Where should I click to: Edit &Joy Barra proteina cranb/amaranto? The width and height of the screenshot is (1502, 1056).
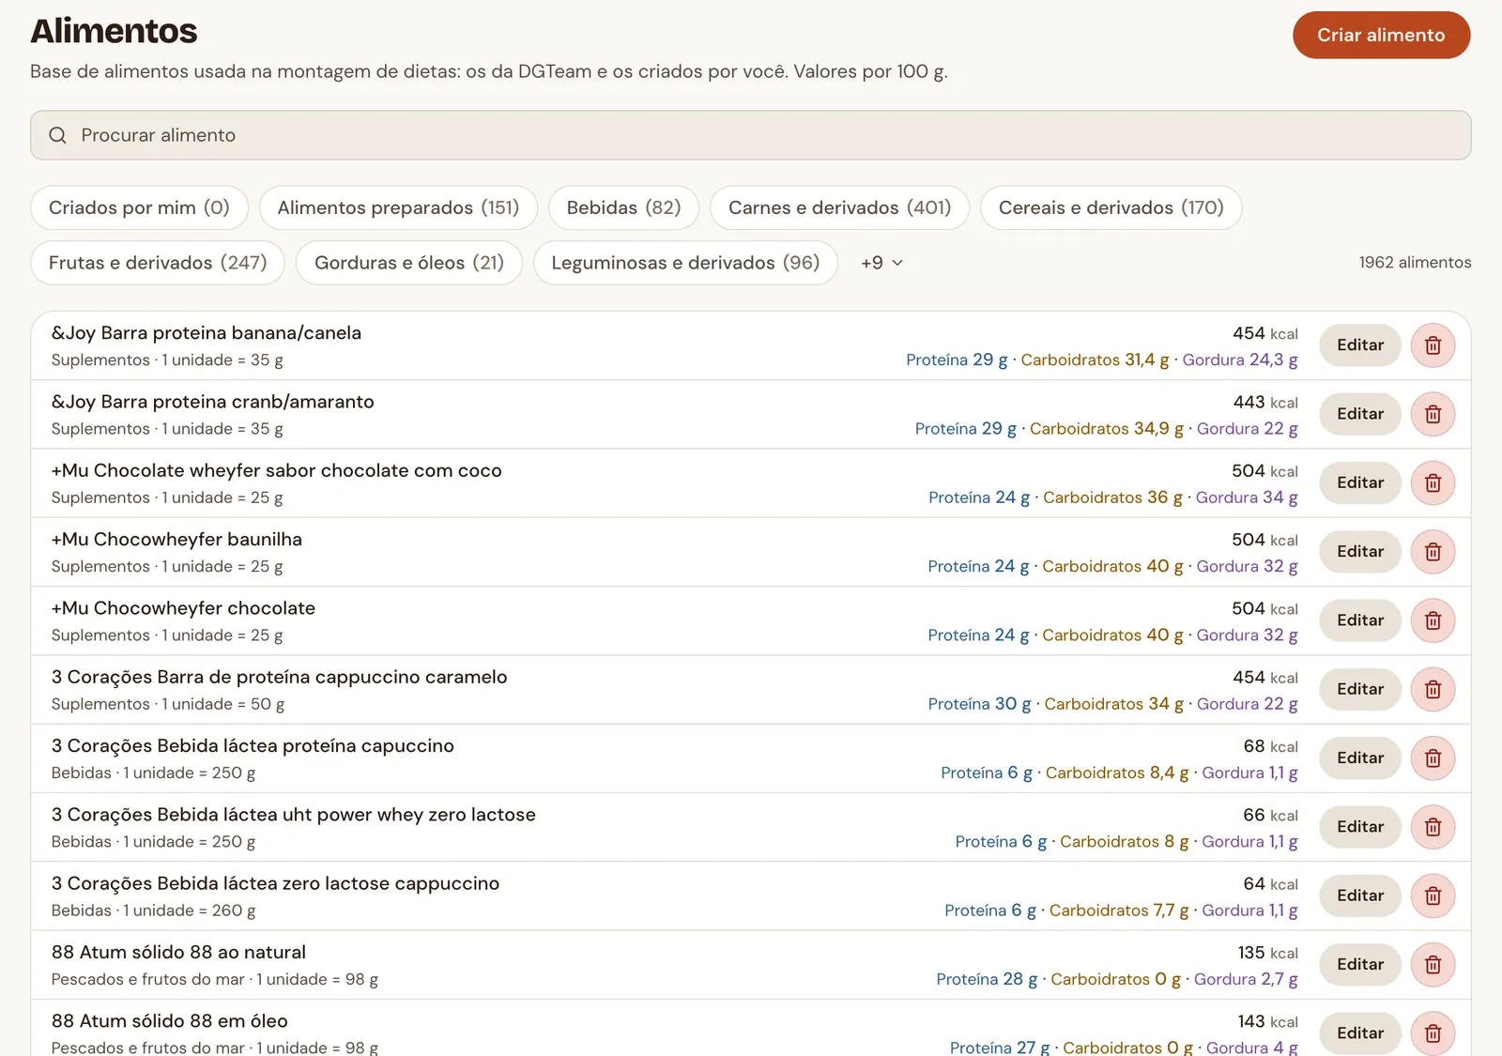click(x=1360, y=414)
